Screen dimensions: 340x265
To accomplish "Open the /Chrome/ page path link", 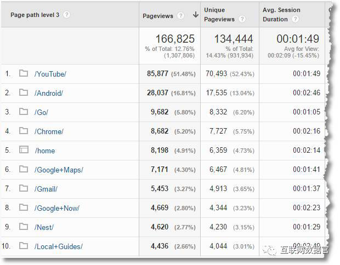I will click(x=49, y=132).
